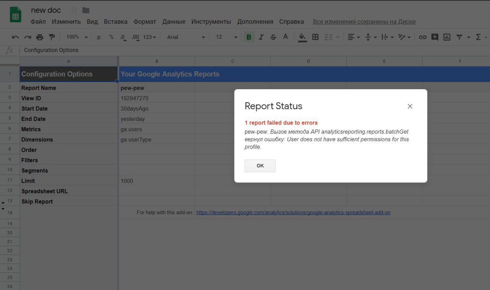
Task: Click 'Все изменения сохранены на Диске' link
Action: pyautogui.click(x=364, y=22)
